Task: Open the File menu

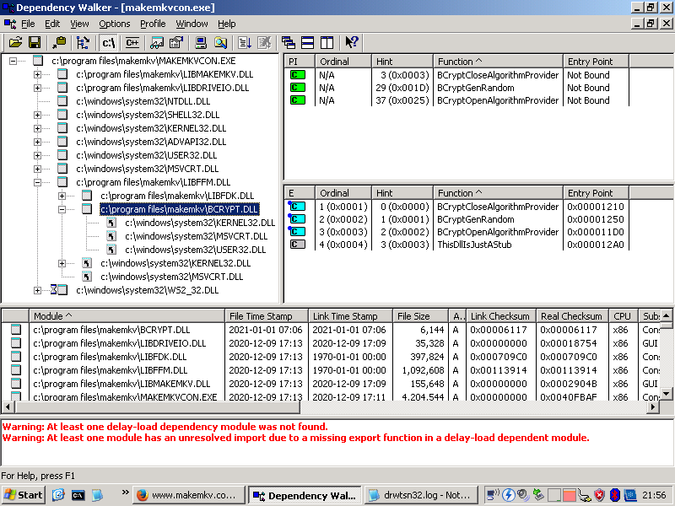Action: [x=28, y=24]
